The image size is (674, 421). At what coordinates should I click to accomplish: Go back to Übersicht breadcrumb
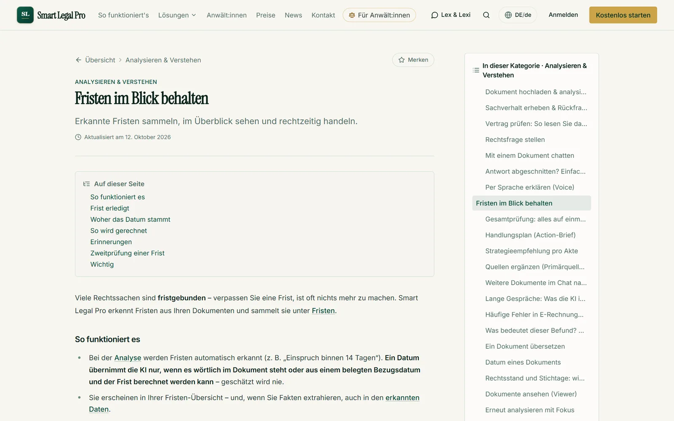[100, 60]
